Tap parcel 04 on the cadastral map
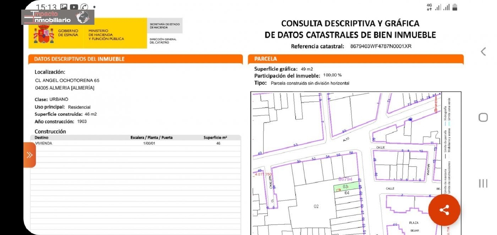Viewport: 497px width, 235px height. coord(347,193)
